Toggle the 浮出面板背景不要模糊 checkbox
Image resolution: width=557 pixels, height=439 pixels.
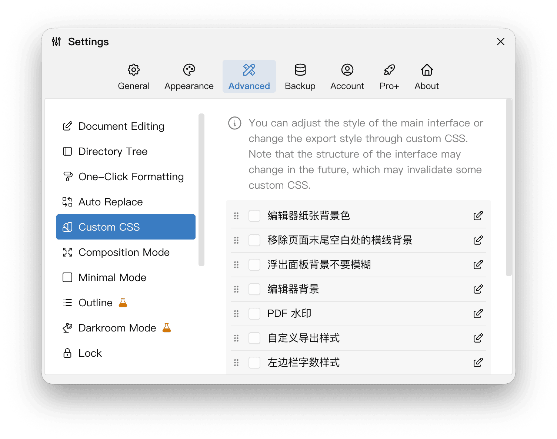tap(254, 265)
